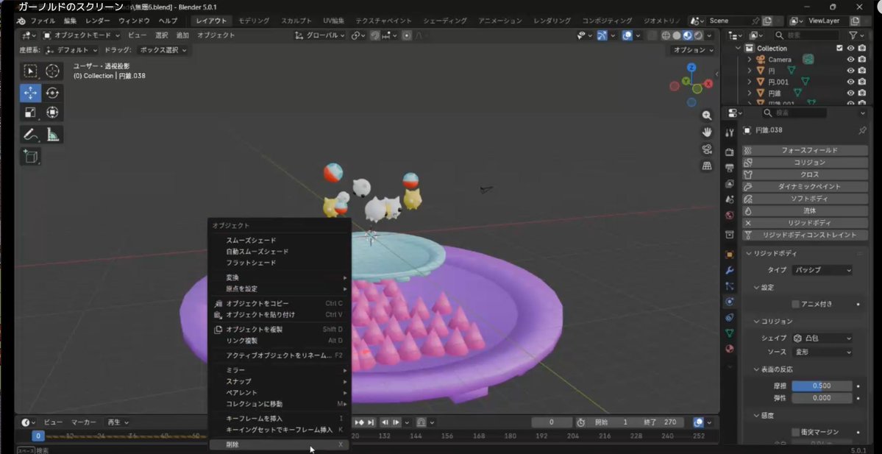This screenshot has height=454, width=882.
Task: Switch to solid viewport shading
Action: (677, 35)
